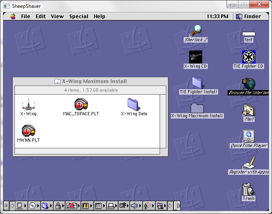This screenshot has width=272, height=214.
Task: Open the File menu
Action: [26, 17]
